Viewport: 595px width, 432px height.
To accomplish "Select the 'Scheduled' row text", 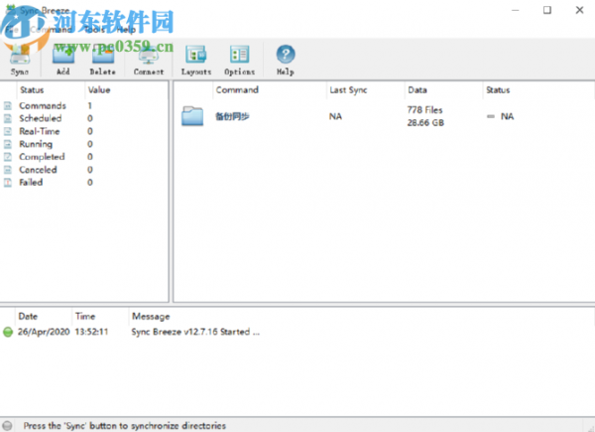I will (41, 118).
